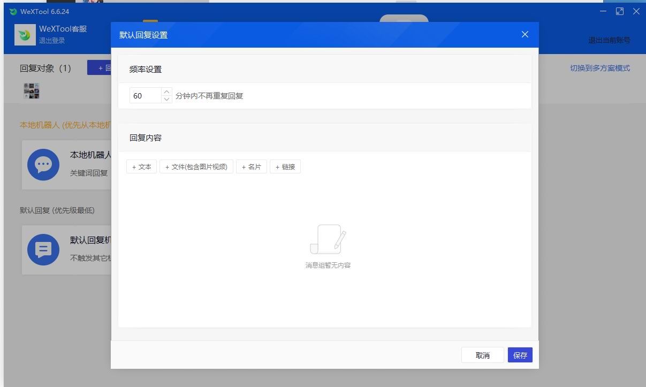Click the 退出登录 logout link
646x387 pixels.
tap(52, 41)
